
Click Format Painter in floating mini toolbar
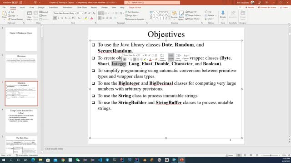(x=156, y=59)
